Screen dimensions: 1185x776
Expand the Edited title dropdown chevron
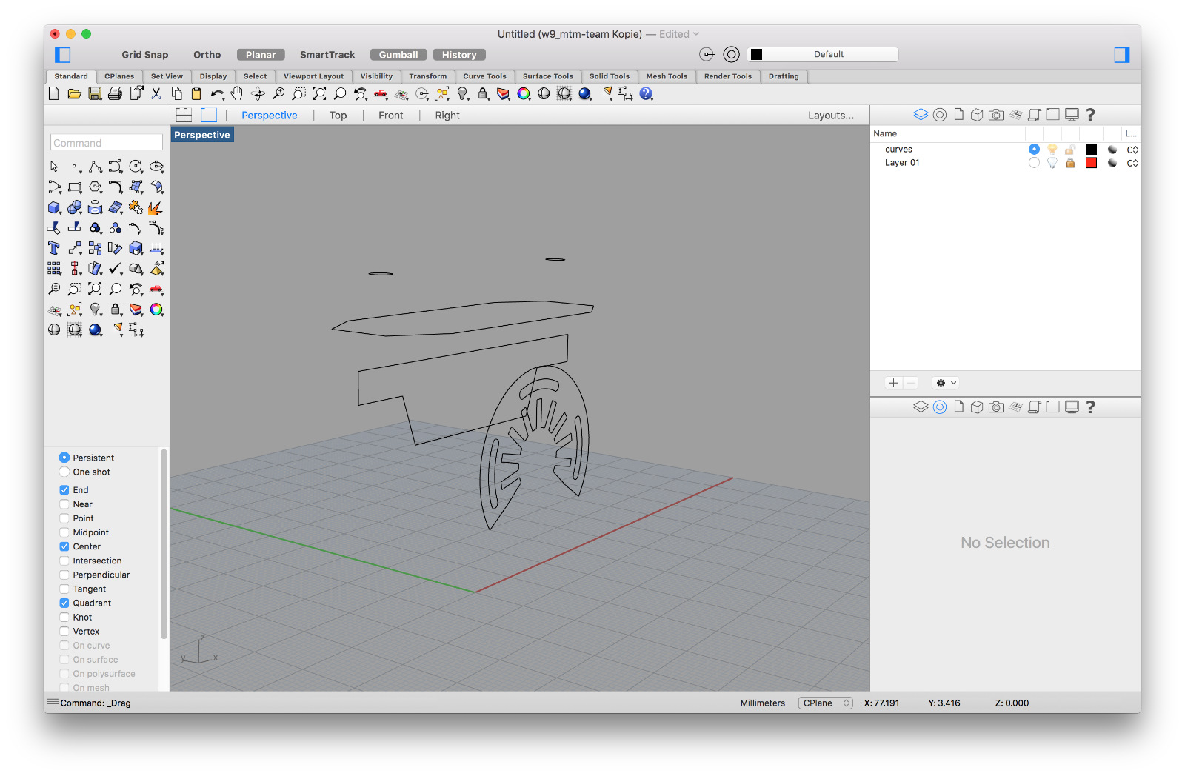(x=696, y=34)
